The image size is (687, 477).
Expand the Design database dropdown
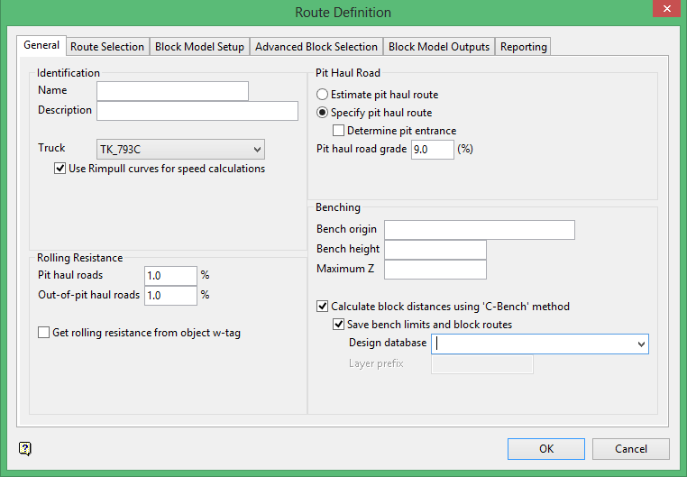tap(641, 344)
